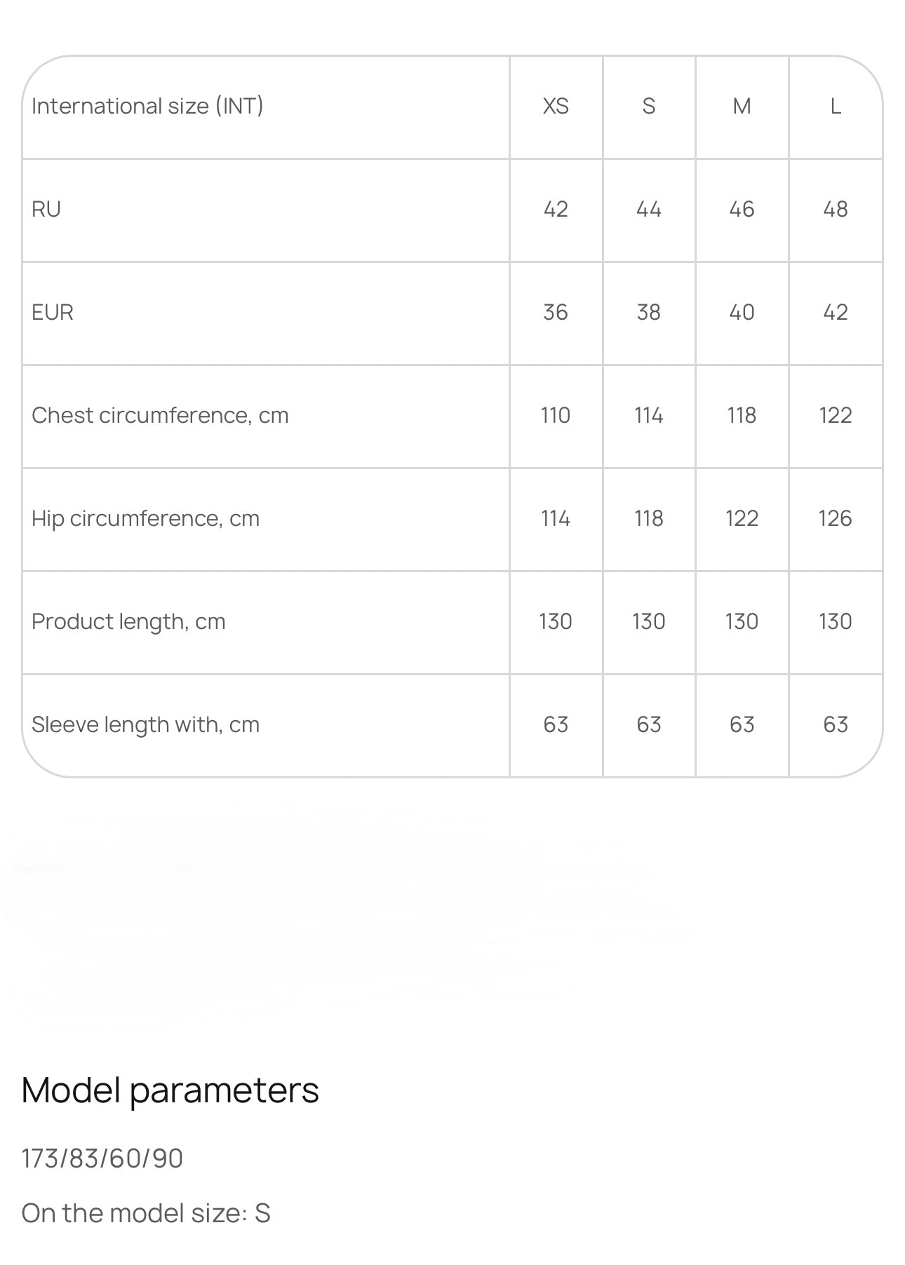
Task: Click the Sleeve length with, cm label
Action: click(x=145, y=725)
